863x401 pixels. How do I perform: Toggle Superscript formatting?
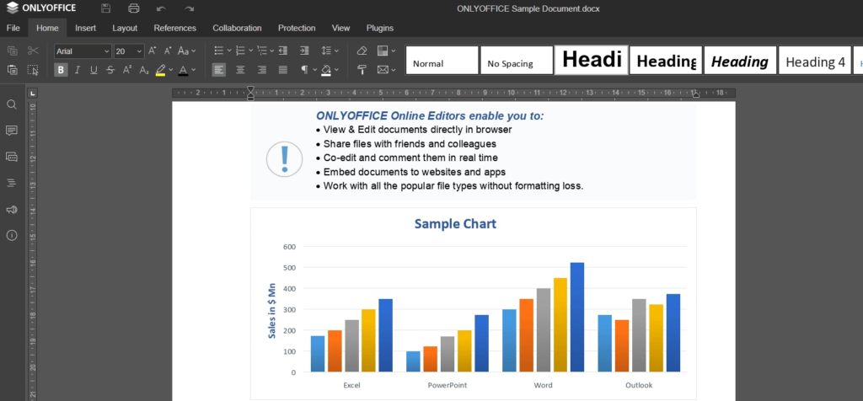coord(127,70)
